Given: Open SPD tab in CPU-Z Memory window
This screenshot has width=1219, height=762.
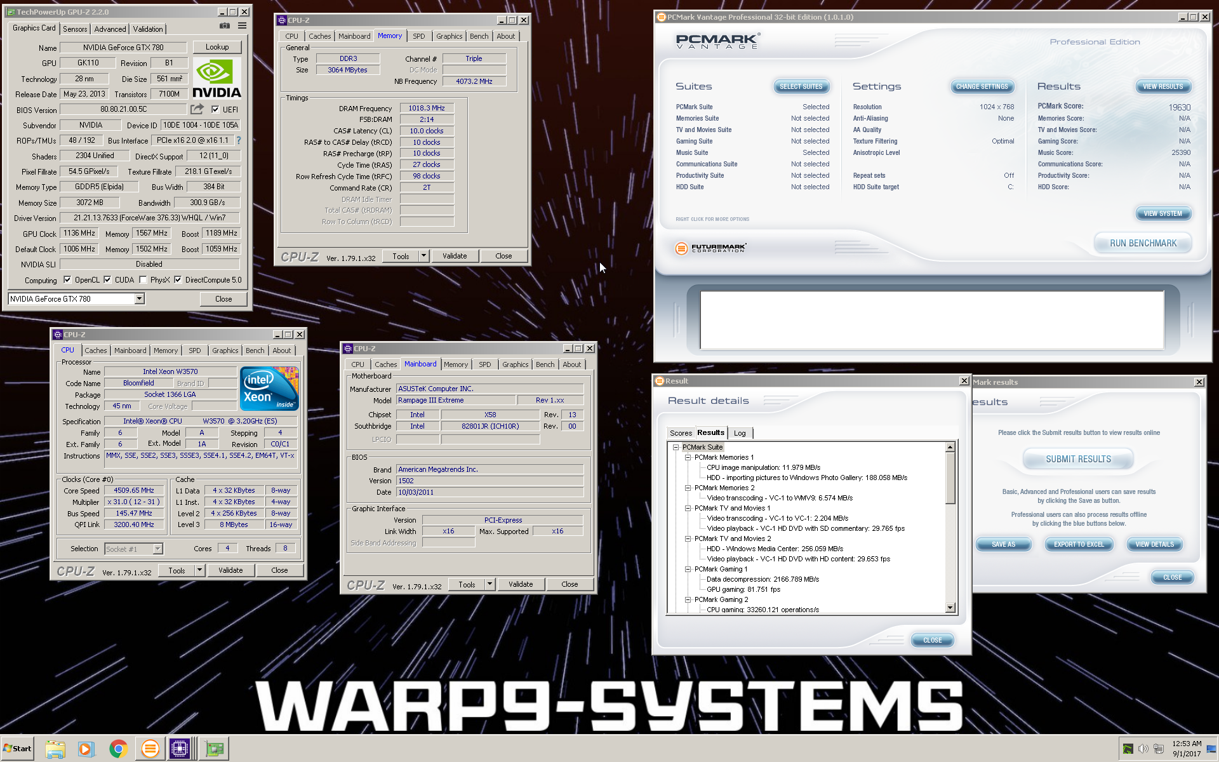Looking at the screenshot, I should click(419, 36).
